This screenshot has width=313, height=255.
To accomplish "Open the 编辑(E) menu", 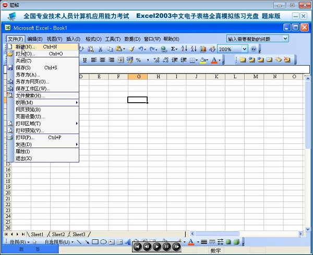I will [x=35, y=39].
